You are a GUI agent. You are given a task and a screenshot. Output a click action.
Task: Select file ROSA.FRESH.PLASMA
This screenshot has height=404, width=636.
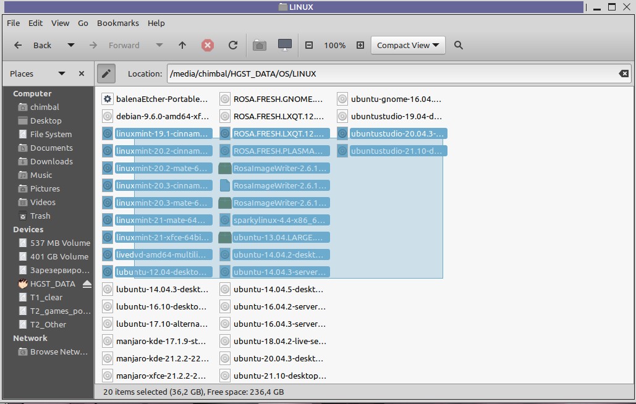(x=280, y=151)
